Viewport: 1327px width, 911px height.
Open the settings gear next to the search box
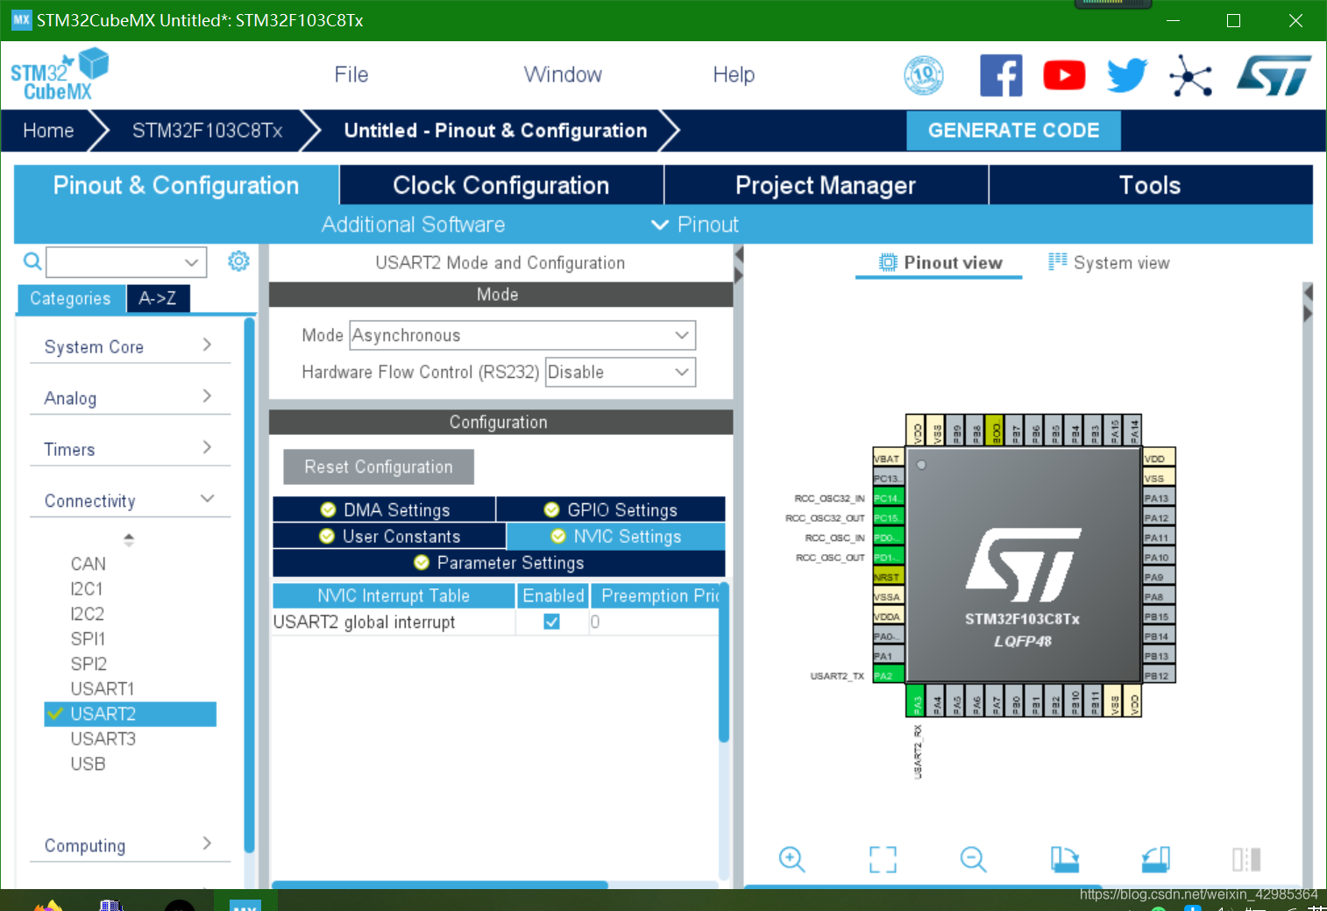pos(238,260)
